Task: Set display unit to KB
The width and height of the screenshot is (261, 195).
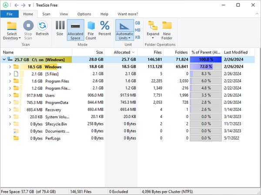Action: click(x=137, y=37)
